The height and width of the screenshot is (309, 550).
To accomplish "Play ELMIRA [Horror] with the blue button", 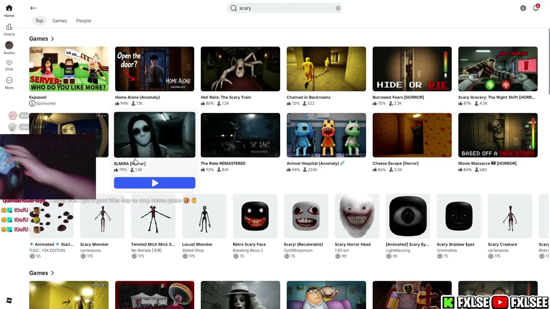I will tap(155, 183).
